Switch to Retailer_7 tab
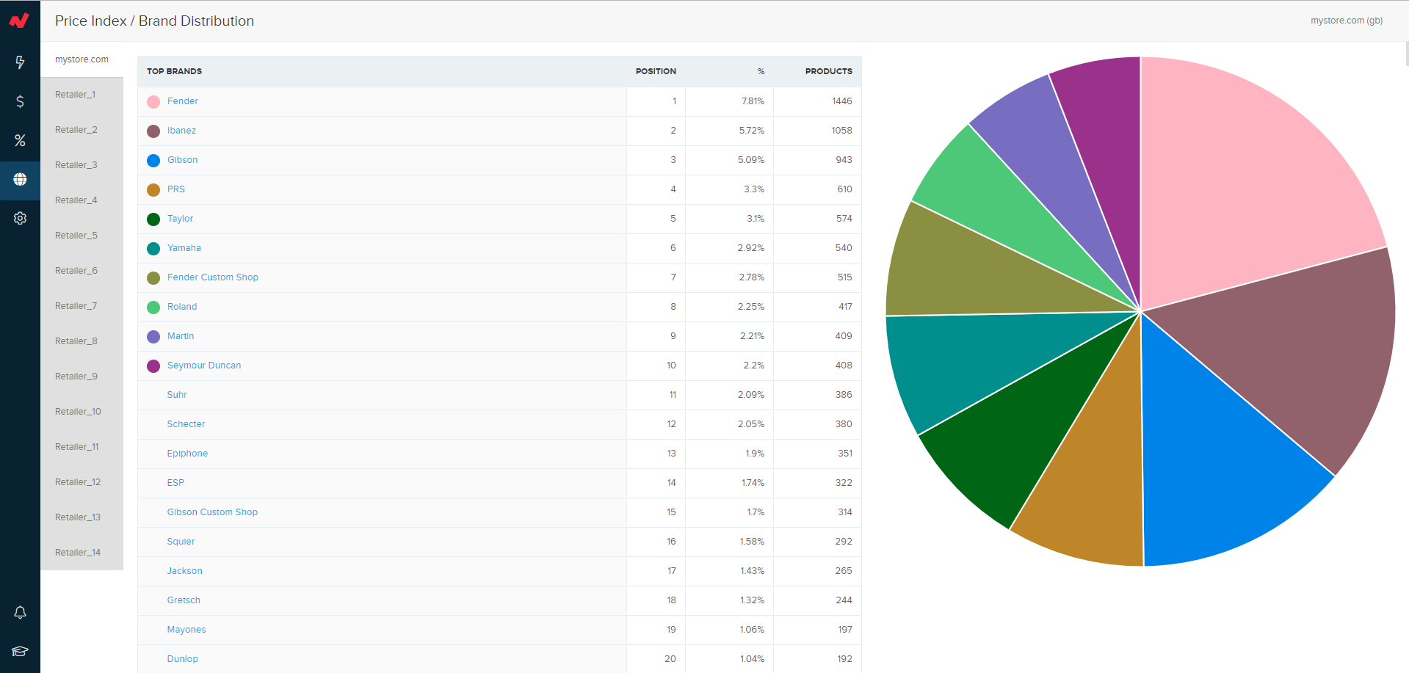Image resolution: width=1409 pixels, height=673 pixels. click(82, 306)
